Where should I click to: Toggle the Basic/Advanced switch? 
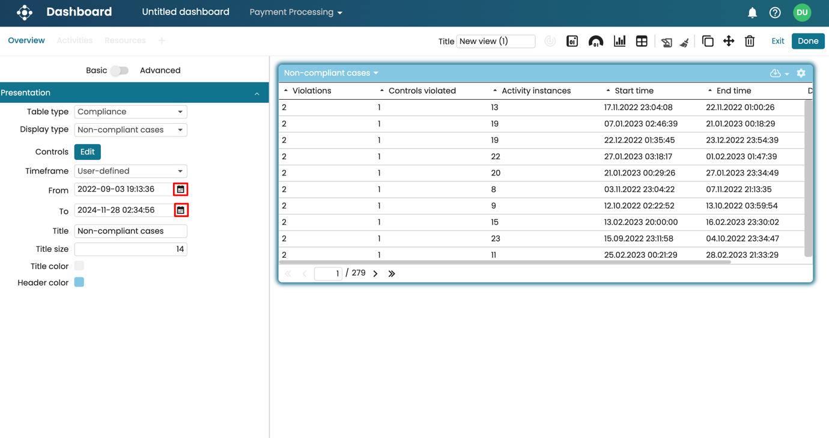click(120, 71)
